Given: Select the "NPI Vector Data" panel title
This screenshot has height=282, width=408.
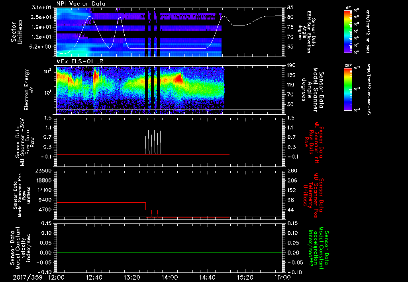Looking at the screenshot, I should coord(81,4).
